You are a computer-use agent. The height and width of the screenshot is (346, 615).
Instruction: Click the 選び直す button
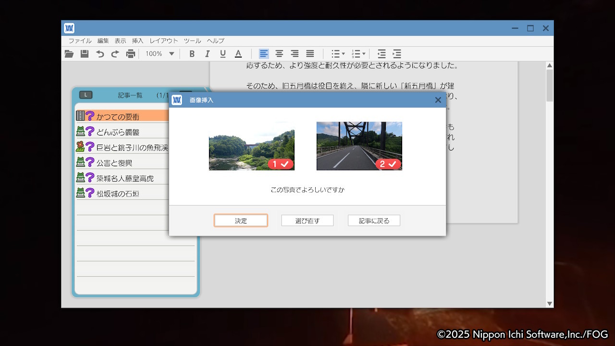tap(307, 221)
